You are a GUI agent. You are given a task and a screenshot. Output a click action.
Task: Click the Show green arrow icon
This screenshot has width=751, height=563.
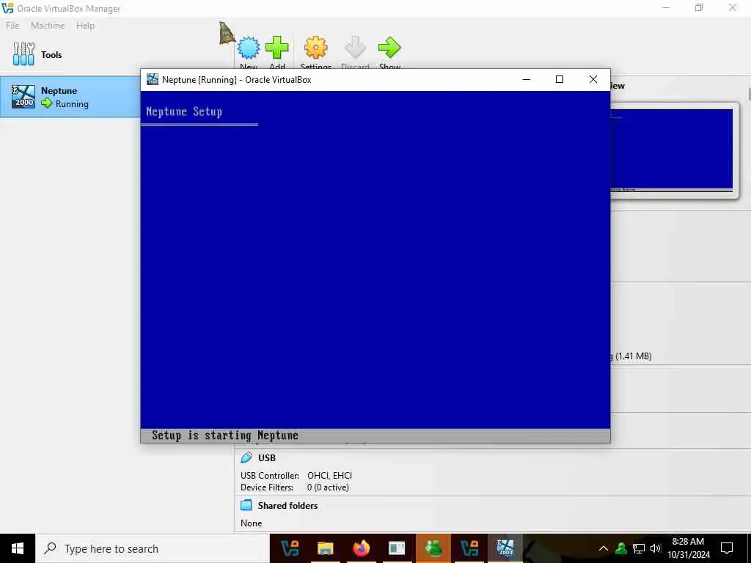(389, 48)
